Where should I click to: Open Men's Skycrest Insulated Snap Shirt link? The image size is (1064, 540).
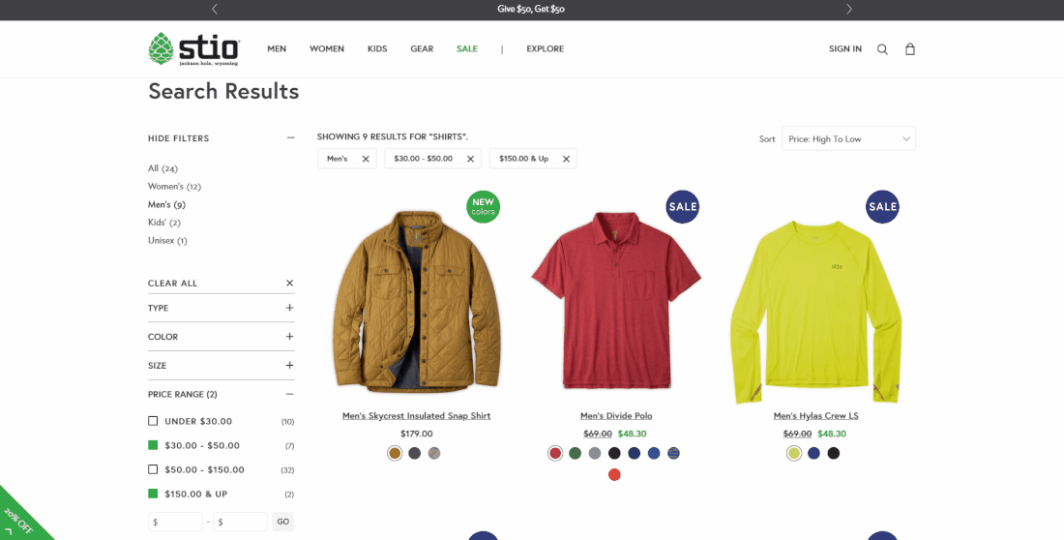point(416,416)
